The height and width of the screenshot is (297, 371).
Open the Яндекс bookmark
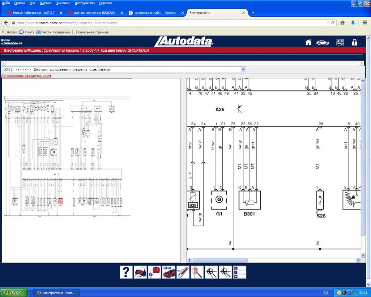point(10,32)
